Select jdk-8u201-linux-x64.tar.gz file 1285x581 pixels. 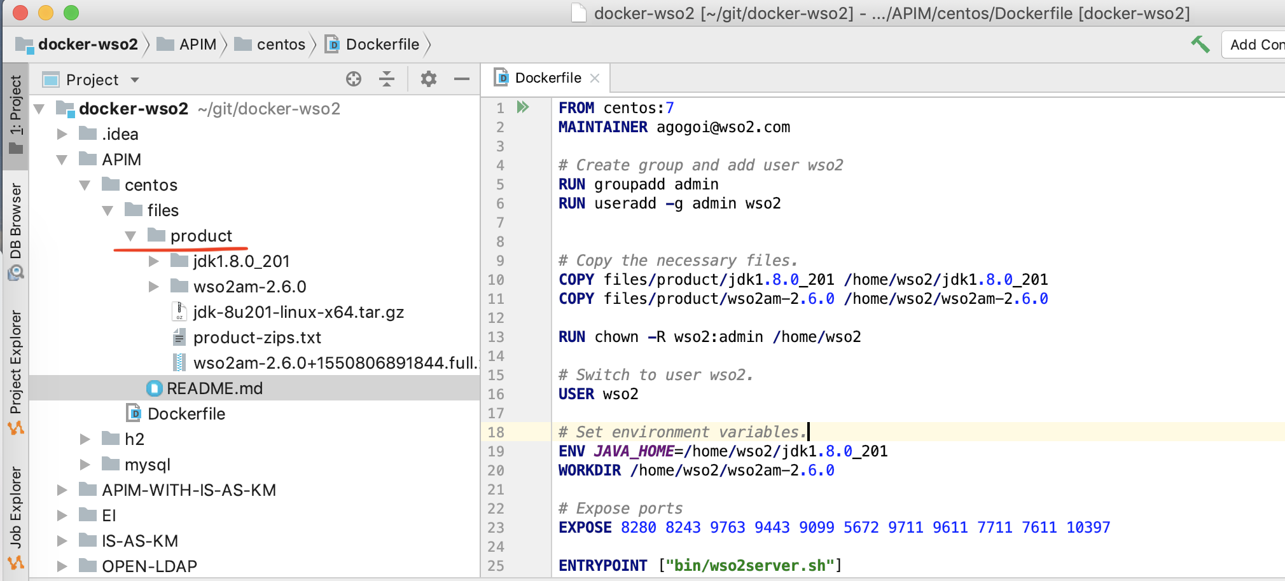(x=298, y=312)
